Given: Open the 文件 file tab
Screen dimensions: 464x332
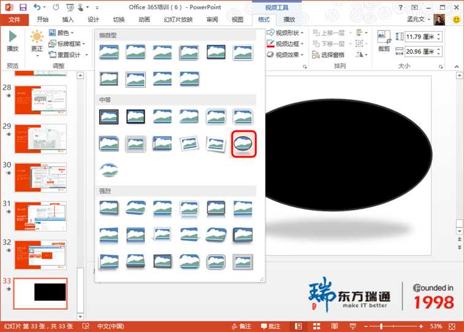Looking at the screenshot, I should tap(15, 20).
